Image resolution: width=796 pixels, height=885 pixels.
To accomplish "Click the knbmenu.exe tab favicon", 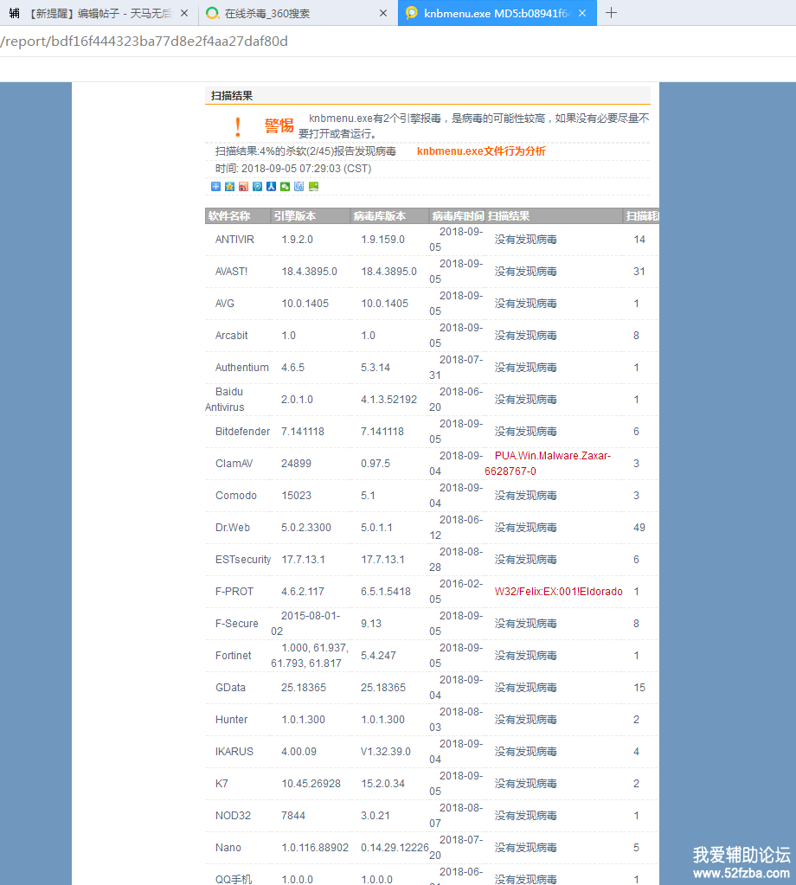I will point(412,13).
